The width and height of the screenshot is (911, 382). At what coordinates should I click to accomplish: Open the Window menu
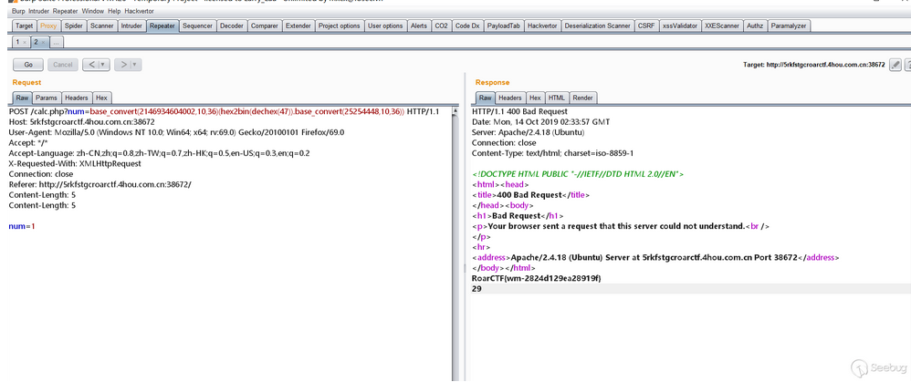[91, 11]
